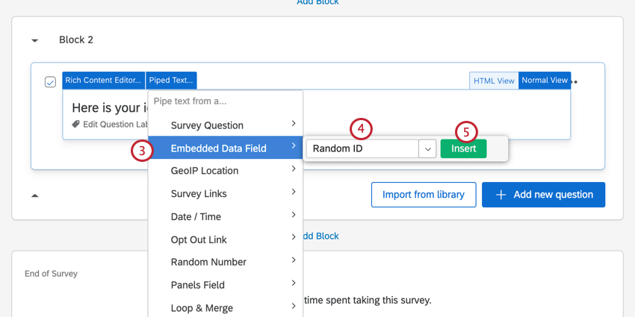The height and width of the screenshot is (317, 635).
Task: Open the Rich Content Editor
Action: (103, 80)
